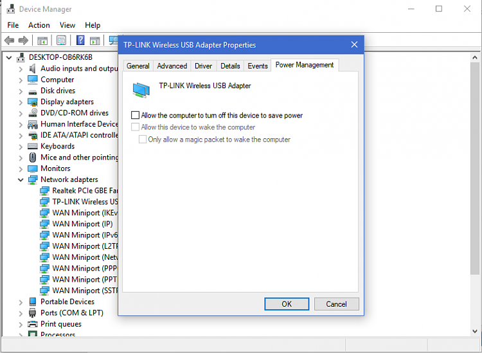Enable 'Allow the computer to turn off this device'

pos(135,115)
